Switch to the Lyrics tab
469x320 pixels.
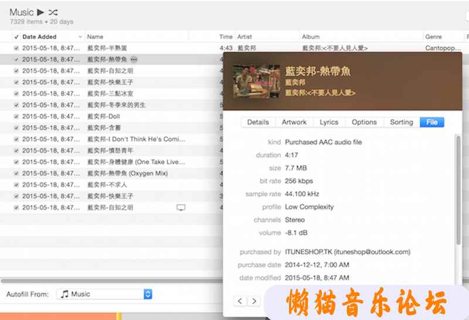pyautogui.click(x=329, y=122)
